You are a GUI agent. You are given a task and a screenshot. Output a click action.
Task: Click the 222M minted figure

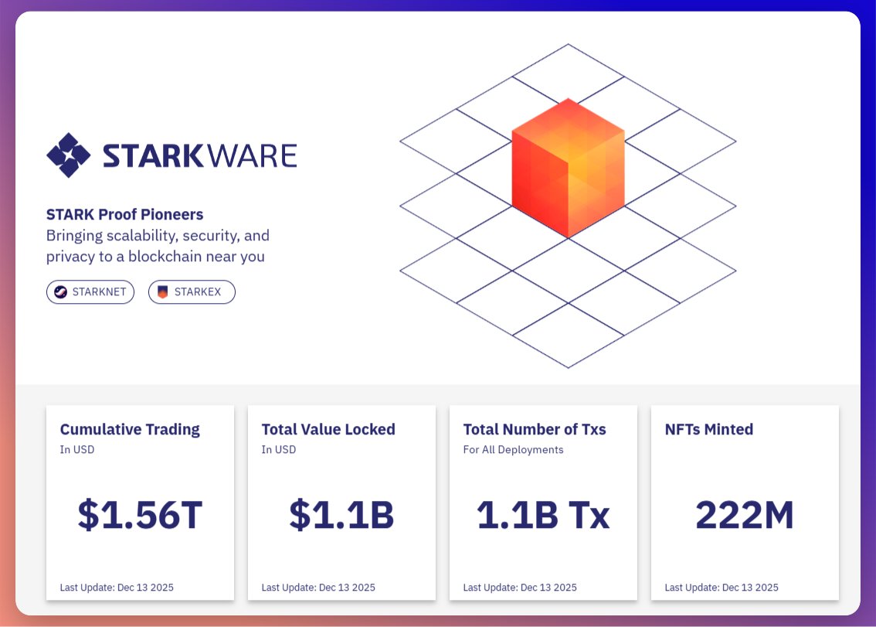[x=745, y=516]
